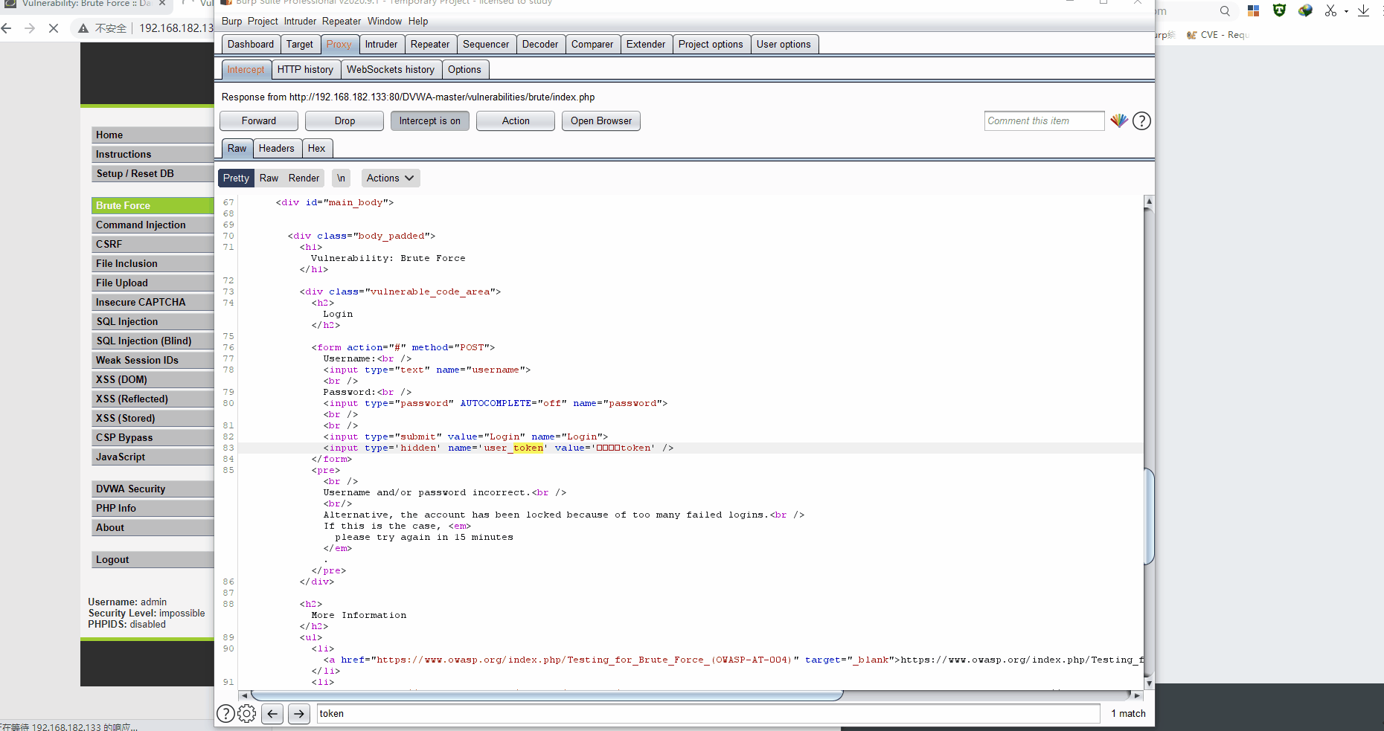Go to next search match arrow
1384x731 pixels.
click(x=299, y=714)
